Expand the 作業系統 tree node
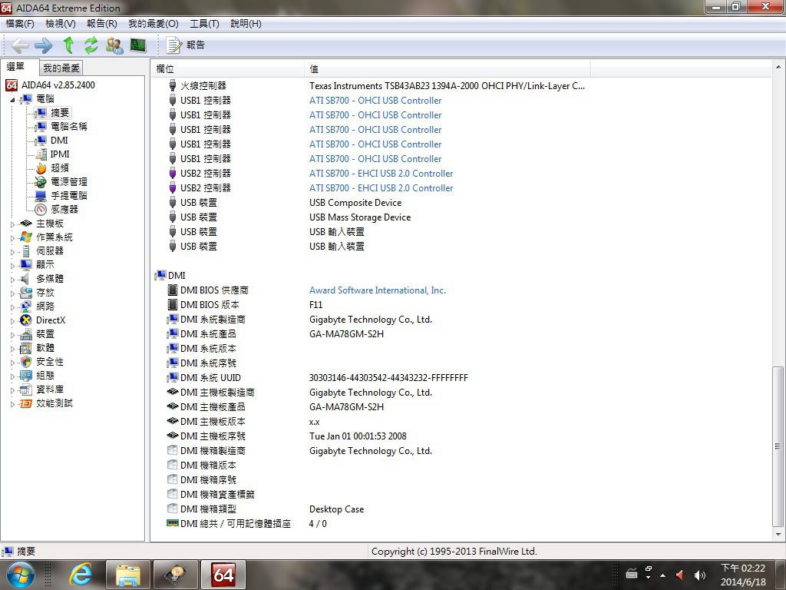Viewport: 786px width, 590px height. [x=12, y=238]
